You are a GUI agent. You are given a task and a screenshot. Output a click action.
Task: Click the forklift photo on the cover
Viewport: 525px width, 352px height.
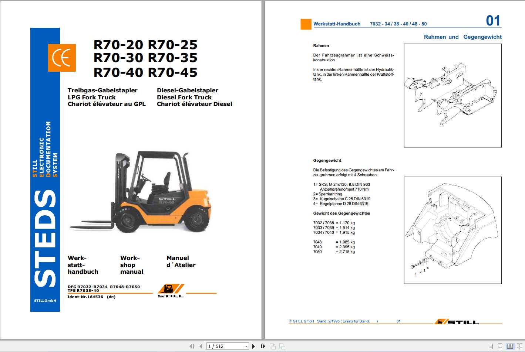[141, 192]
